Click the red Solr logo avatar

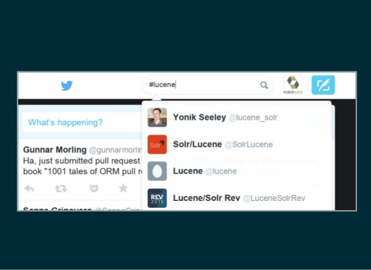[157, 145]
